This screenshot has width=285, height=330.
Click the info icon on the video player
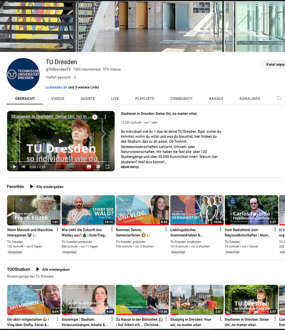coord(95,117)
